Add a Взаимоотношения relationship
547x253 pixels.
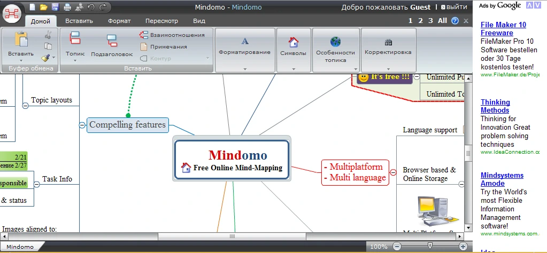pyautogui.click(x=172, y=35)
